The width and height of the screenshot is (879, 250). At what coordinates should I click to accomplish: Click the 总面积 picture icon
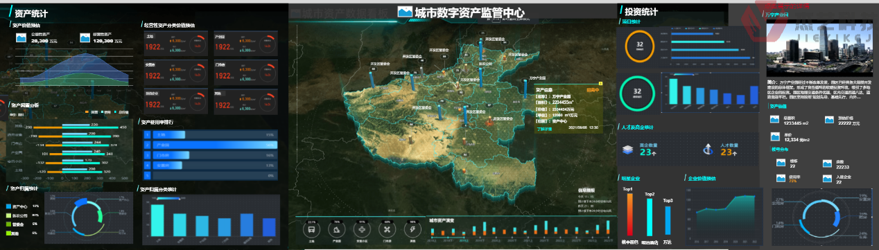[775, 120]
